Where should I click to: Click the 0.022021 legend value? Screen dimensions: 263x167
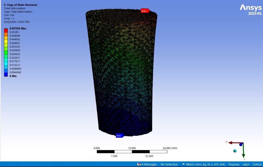[15, 58]
